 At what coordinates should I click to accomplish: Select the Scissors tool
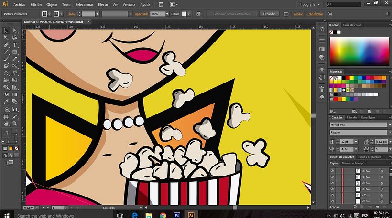pos(15,66)
